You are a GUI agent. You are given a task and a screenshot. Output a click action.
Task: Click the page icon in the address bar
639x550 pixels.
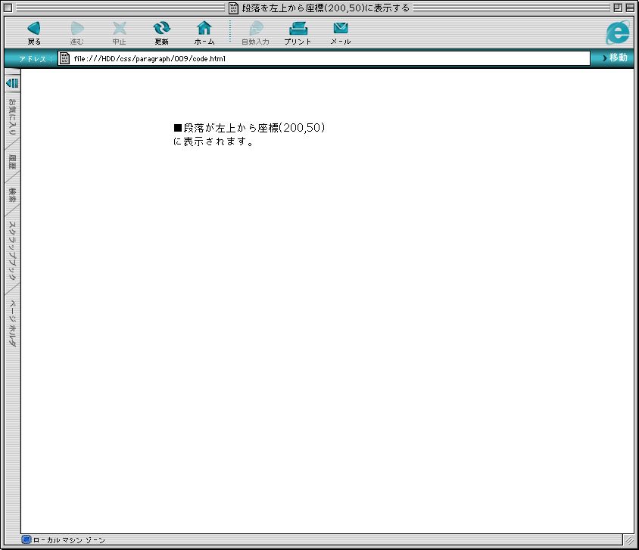65,58
